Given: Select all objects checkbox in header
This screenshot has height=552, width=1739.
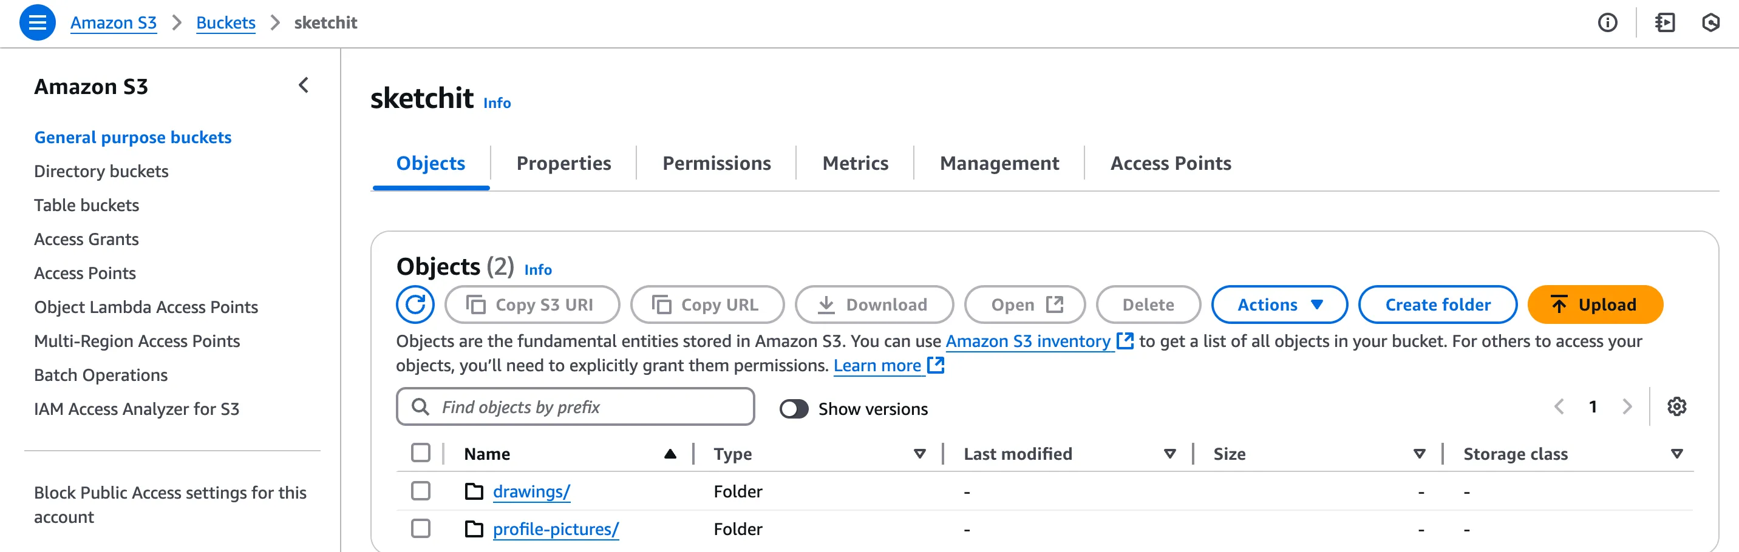Looking at the screenshot, I should (421, 453).
